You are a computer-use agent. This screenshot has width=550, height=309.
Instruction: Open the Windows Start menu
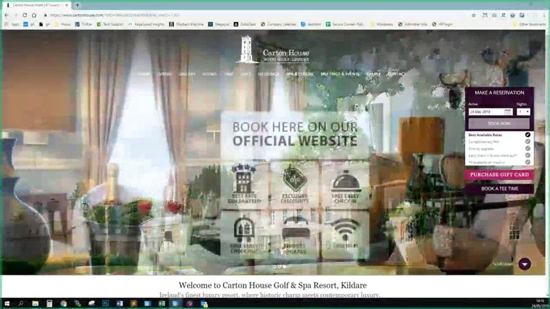tap(6, 303)
